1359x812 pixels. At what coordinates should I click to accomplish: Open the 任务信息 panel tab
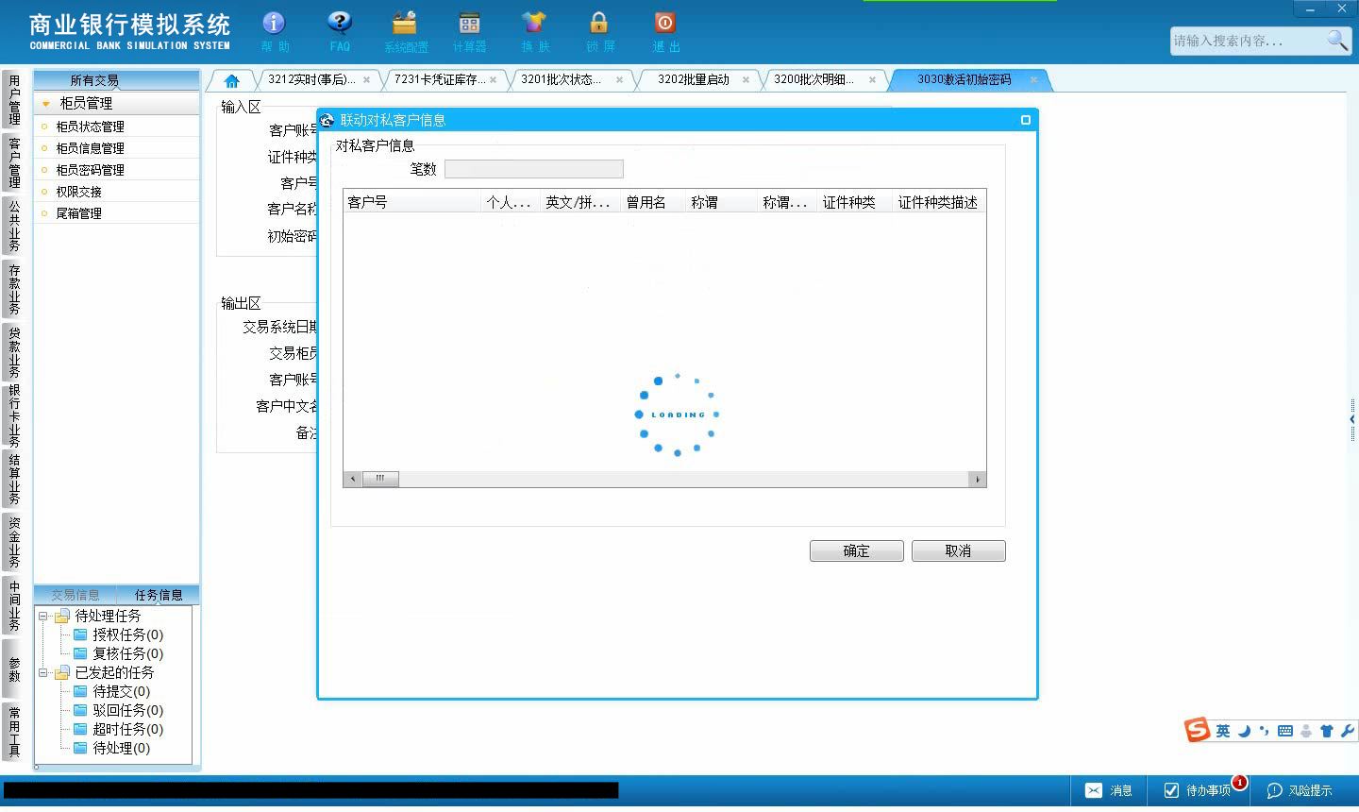tap(159, 595)
